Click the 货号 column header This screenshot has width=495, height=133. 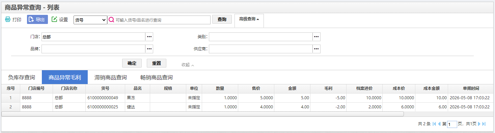[105, 88]
